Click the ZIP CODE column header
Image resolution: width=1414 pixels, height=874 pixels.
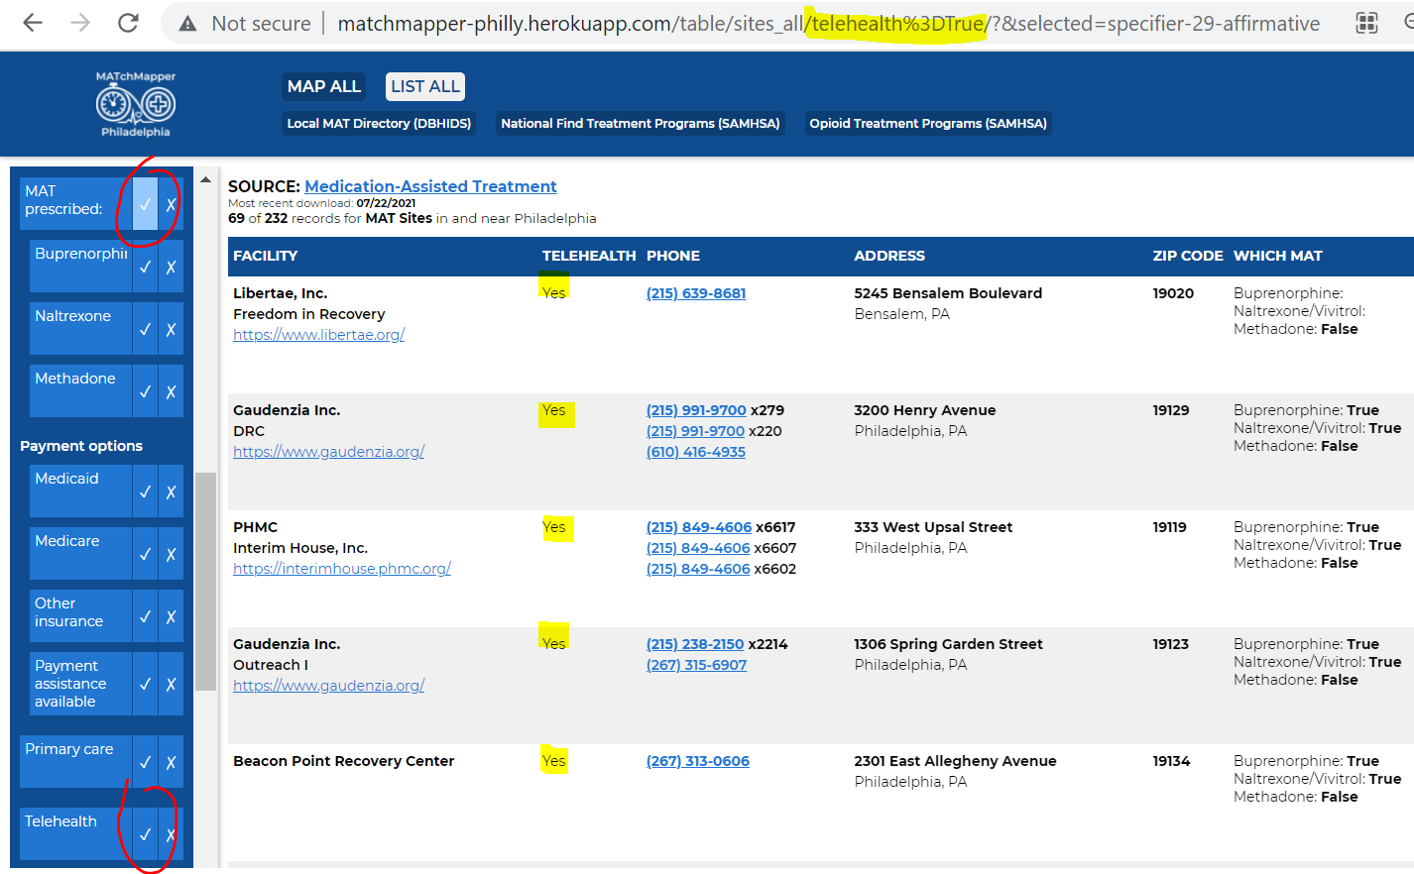1188,256
